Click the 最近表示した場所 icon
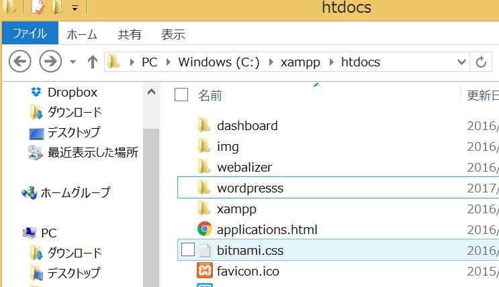The width and height of the screenshot is (499, 287). click(36, 153)
